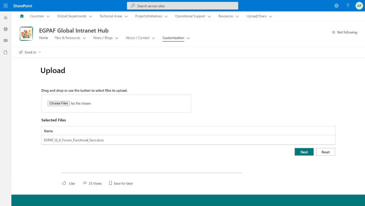Click the Not following text

tap(347, 32)
